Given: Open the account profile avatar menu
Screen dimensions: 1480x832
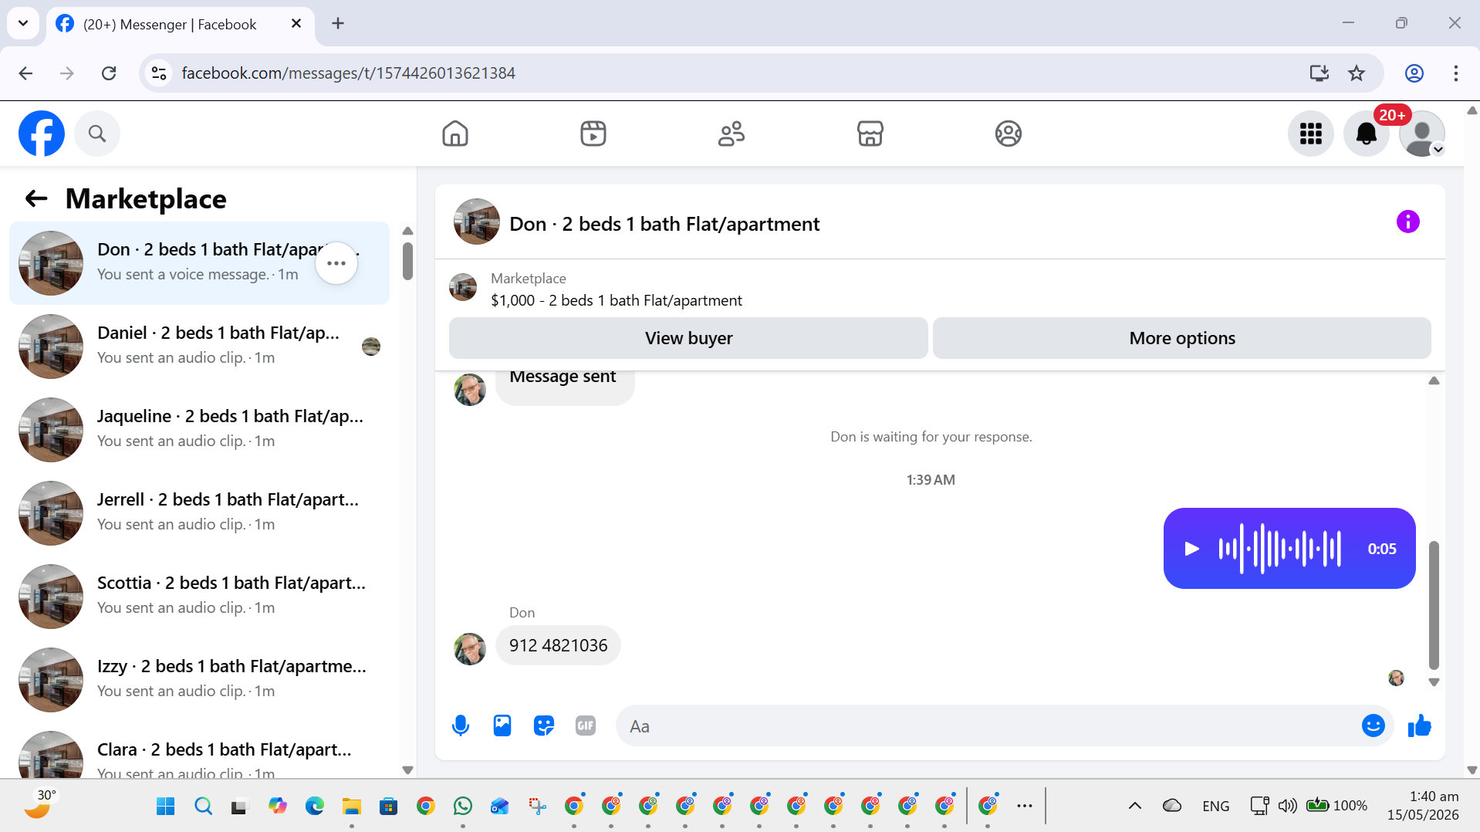Looking at the screenshot, I should (1422, 134).
